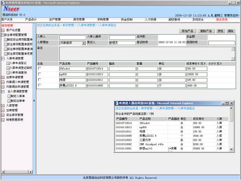Collapse the 入库申请管理 tree node
The width and height of the screenshot is (241, 181).
point(3,58)
